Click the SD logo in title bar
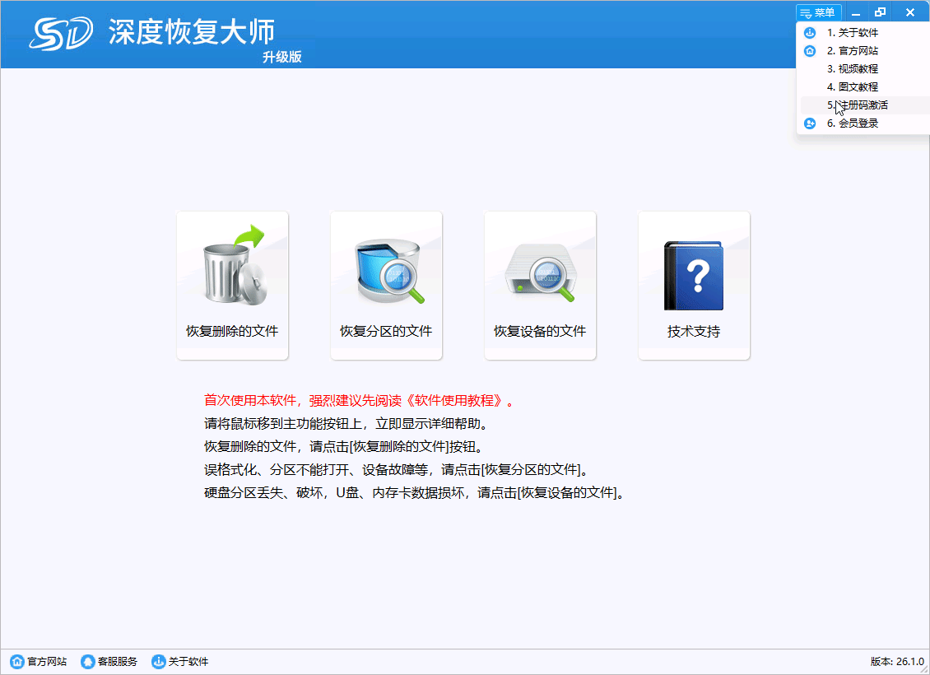Screen dimensions: 930x675 tap(63, 33)
